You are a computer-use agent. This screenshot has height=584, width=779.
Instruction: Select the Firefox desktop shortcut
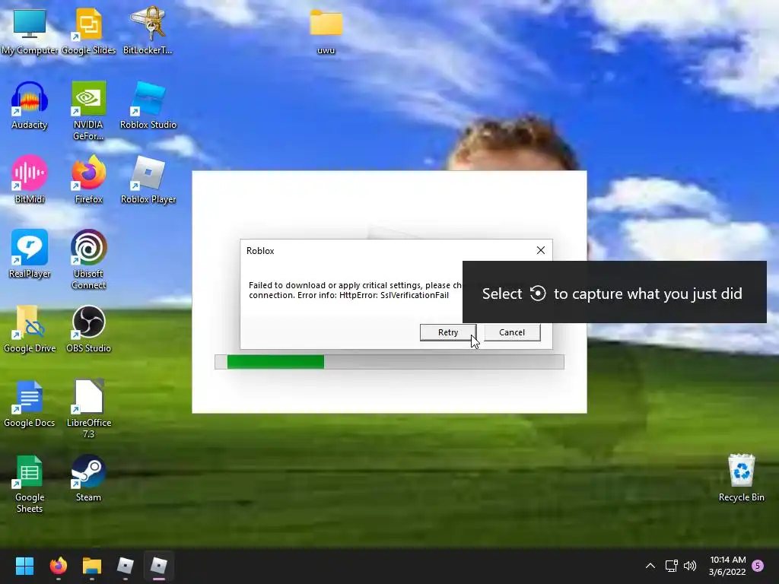point(88,179)
